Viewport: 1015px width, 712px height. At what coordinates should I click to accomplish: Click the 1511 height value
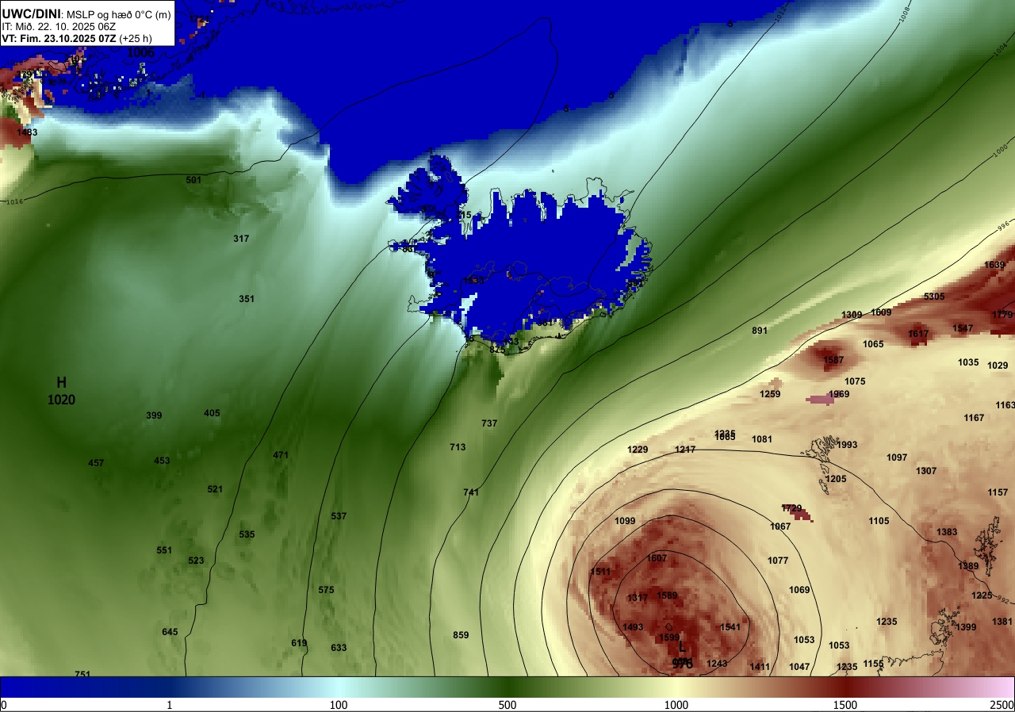(x=600, y=572)
